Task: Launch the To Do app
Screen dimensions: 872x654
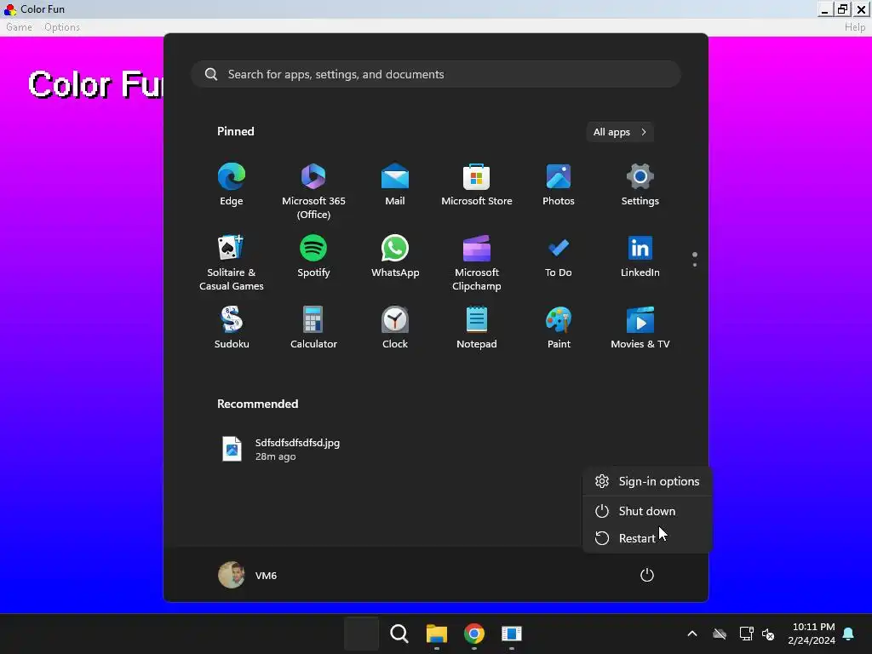Action: [x=559, y=255]
